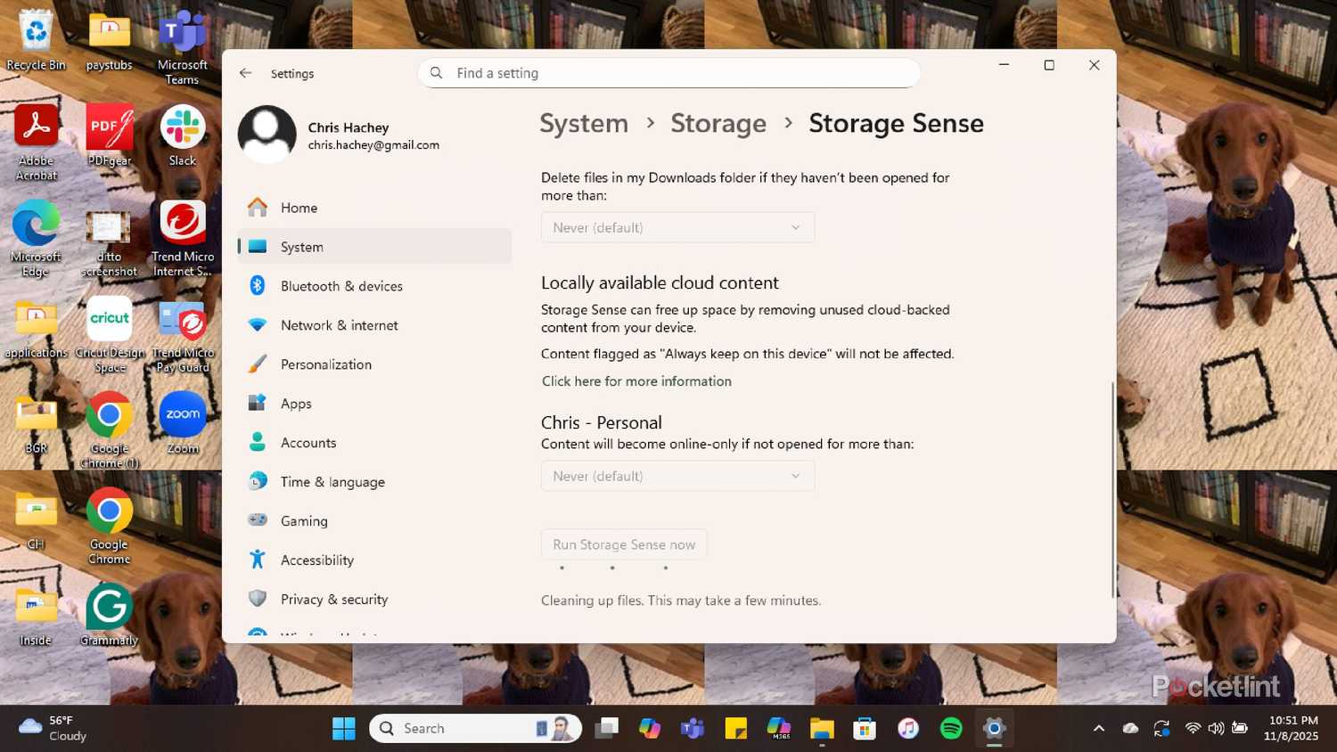
Task: Click the Apps icon in sidebar
Action: 258,403
